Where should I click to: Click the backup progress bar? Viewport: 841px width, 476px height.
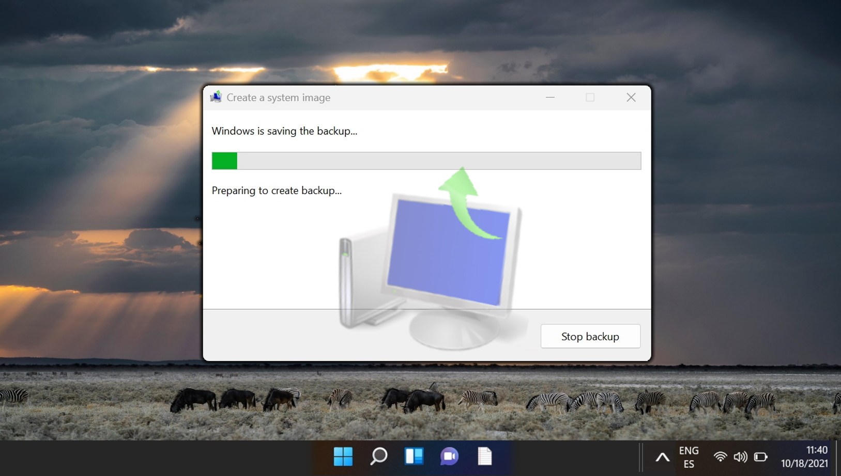(425, 161)
